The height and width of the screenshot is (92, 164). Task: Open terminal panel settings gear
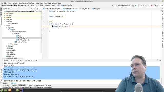[x=158, y=60]
